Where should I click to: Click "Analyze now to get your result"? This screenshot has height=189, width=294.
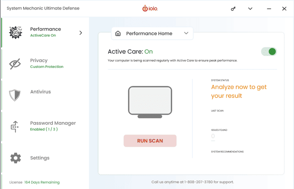click(x=239, y=91)
